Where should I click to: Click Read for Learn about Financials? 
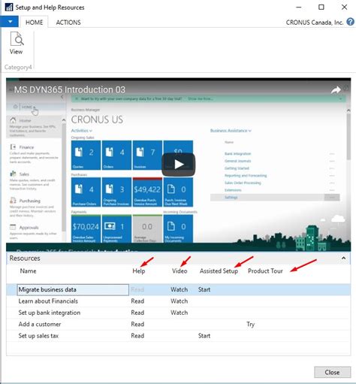[x=137, y=301]
